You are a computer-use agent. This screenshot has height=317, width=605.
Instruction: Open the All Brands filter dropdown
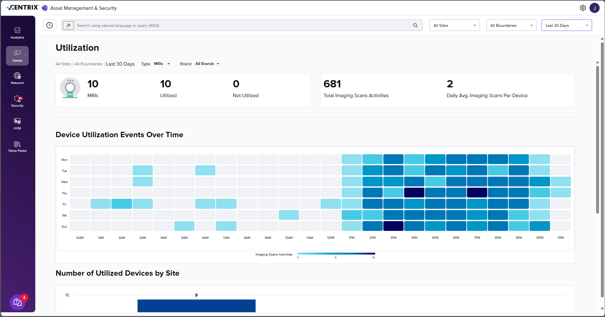207,64
